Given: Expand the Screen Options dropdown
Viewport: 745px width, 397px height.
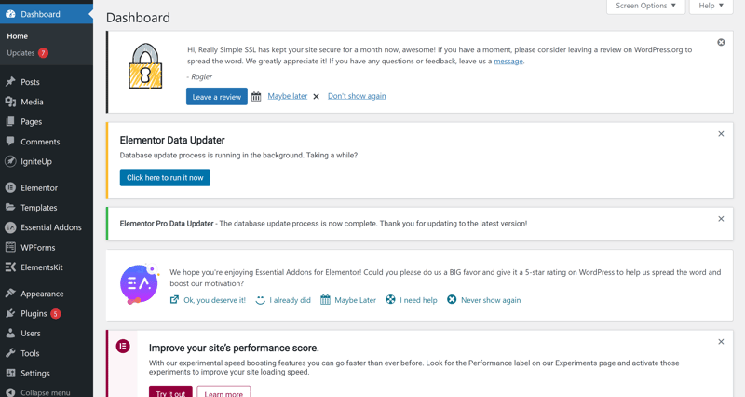Looking at the screenshot, I should [645, 7].
